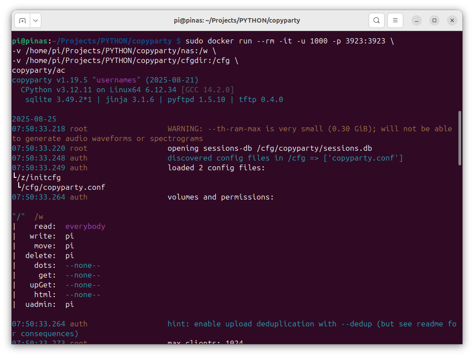
Task: Open the terminal search tool
Action: tap(377, 20)
